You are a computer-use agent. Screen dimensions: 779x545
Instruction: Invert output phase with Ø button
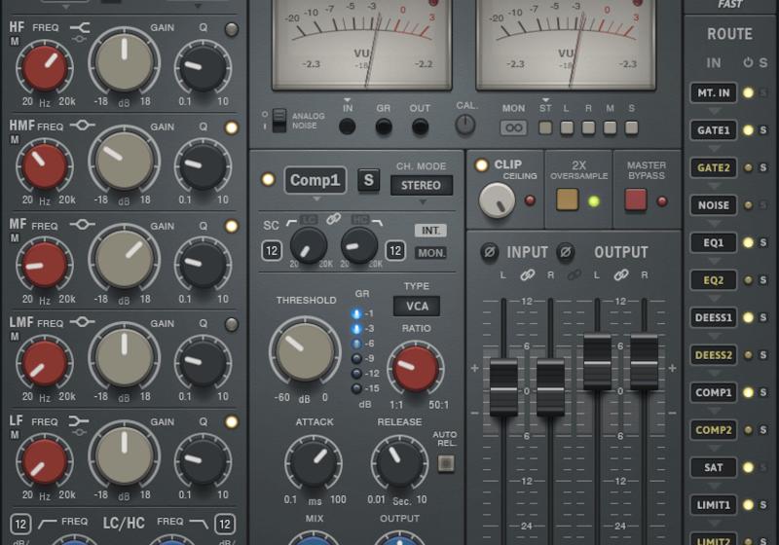point(566,252)
